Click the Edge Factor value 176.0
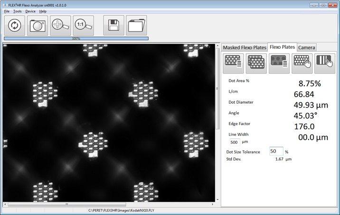Viewport: 340px width, 215px height. 304,126
